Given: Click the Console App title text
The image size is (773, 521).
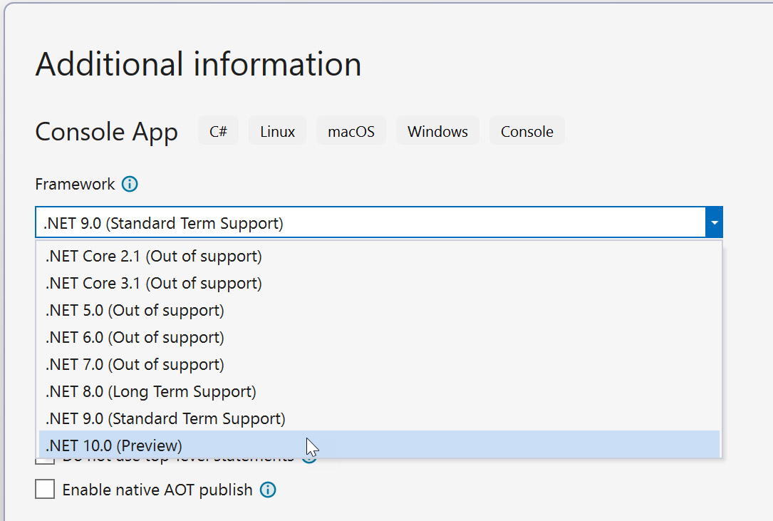Looking at the screenshot, I should coord(106,133).
